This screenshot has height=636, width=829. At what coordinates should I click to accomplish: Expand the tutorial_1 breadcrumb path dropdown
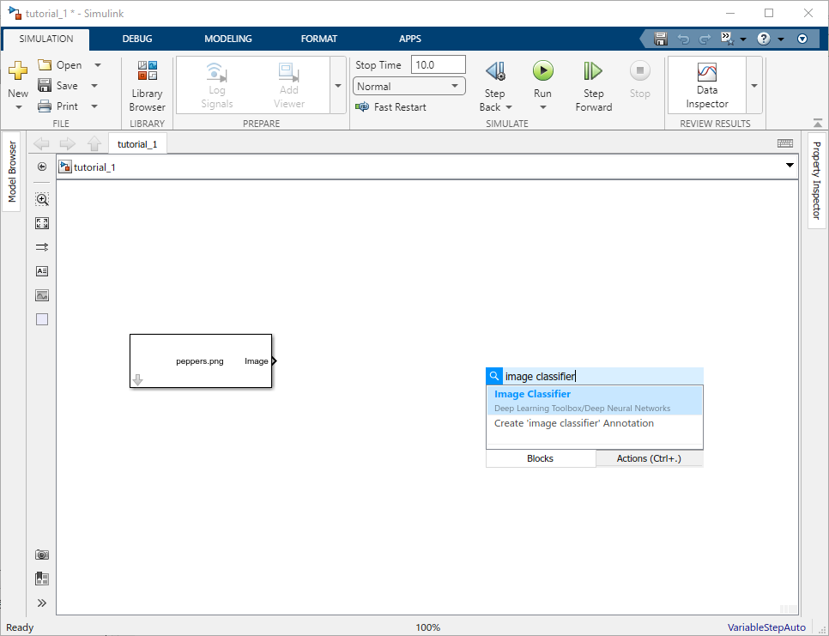[x=790, y=167]
